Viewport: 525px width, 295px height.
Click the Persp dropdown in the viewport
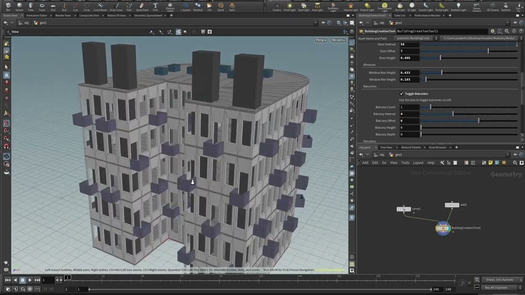pos(320,40)
